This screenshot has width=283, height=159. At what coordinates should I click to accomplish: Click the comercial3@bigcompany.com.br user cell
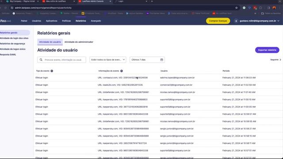[176, 85]
